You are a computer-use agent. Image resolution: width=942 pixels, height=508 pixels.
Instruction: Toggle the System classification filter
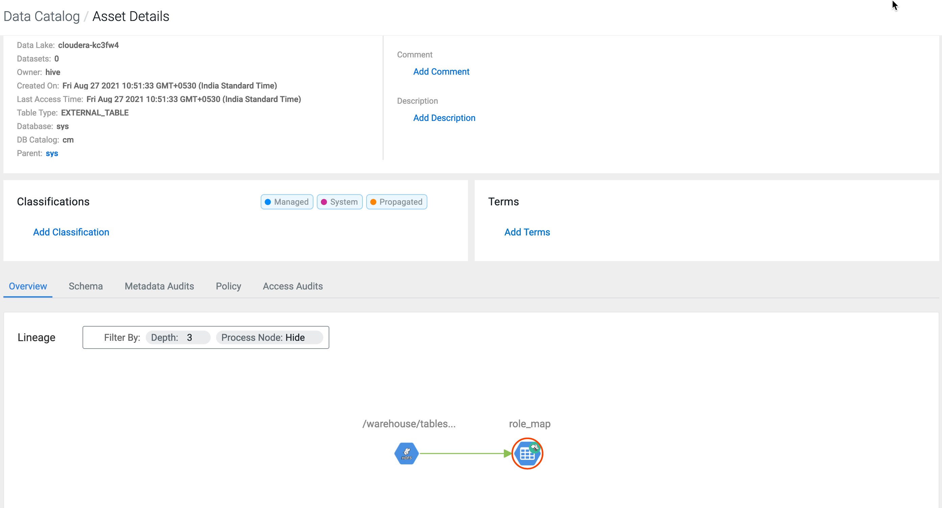click(x=339, y=202)
